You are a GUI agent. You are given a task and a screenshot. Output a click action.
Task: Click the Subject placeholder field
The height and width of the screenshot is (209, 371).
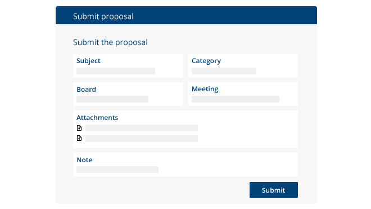[x=116, y=71]
